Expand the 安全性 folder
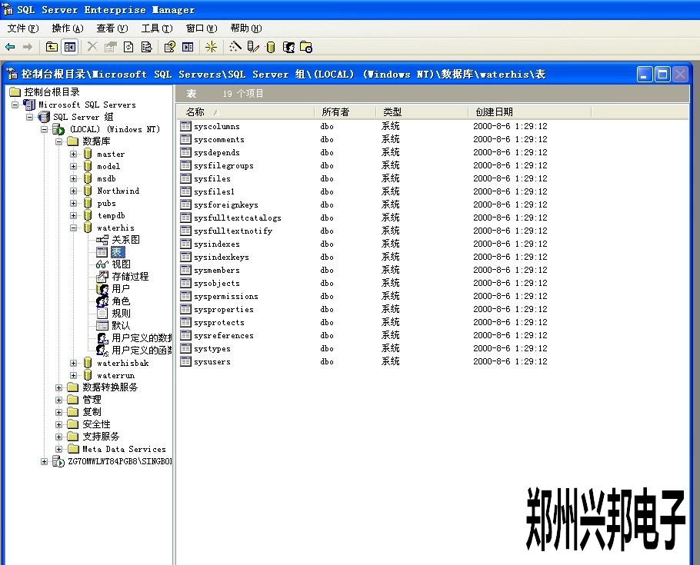700x565 pixels. coord(59,424)
